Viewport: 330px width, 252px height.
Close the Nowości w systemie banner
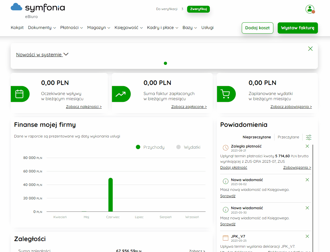coord(310,49)
